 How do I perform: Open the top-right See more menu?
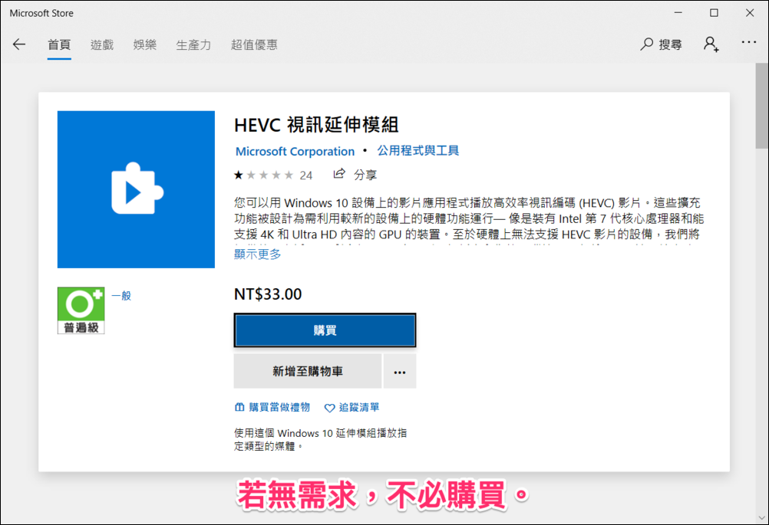click(x=748, y=43)
